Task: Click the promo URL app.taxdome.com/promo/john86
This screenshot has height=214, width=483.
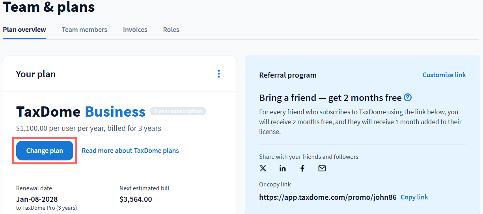Action: tap(328, 197)
